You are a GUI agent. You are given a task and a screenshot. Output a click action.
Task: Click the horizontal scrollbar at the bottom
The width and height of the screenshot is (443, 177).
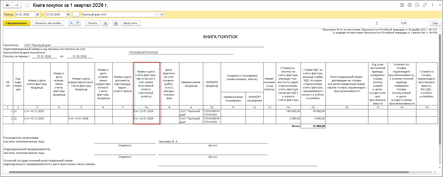(x=209, y=172)
